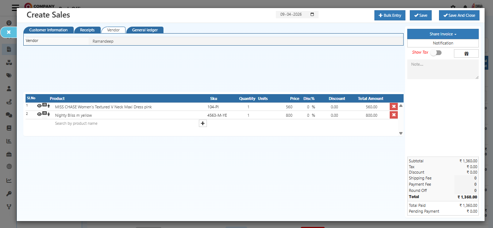Open the messages icon in left sidebar
The width and height of the screenshot is (493, 228).
[8, 115]
